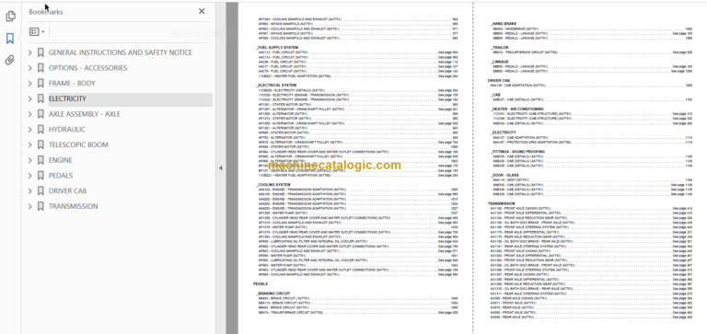The image size is (707, 334).
Task: Expand the OPTIONS - ACCESSORIES bookmark
Action: coord(30,68)
